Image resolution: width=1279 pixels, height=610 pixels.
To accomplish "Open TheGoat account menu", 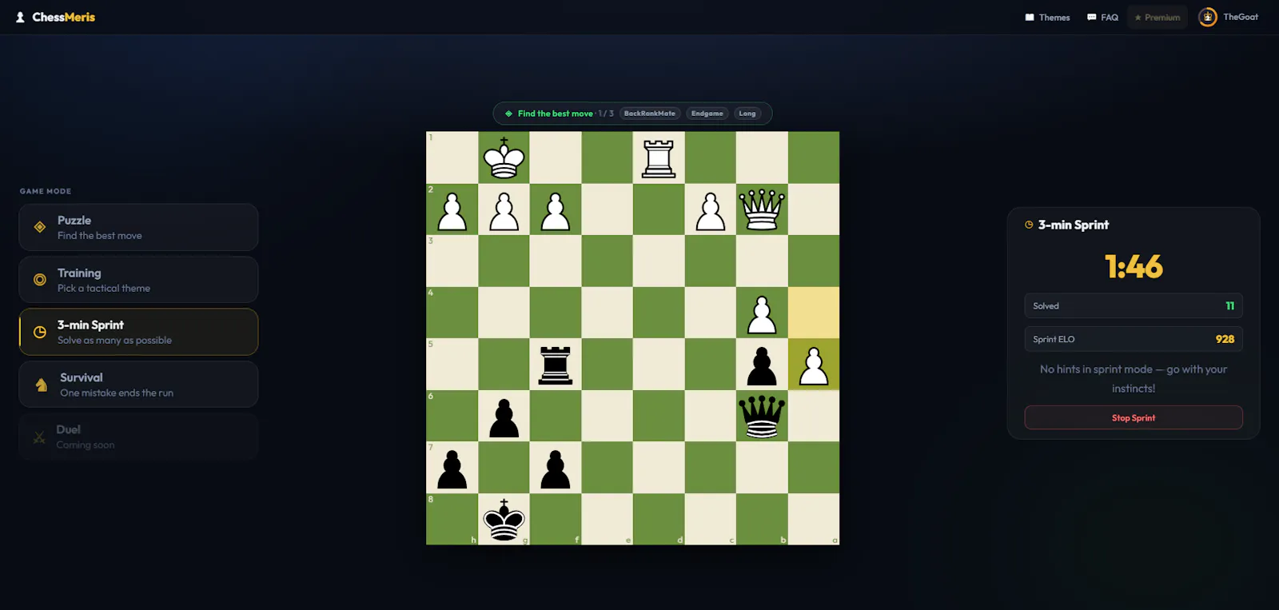I will click(1229, 17).
